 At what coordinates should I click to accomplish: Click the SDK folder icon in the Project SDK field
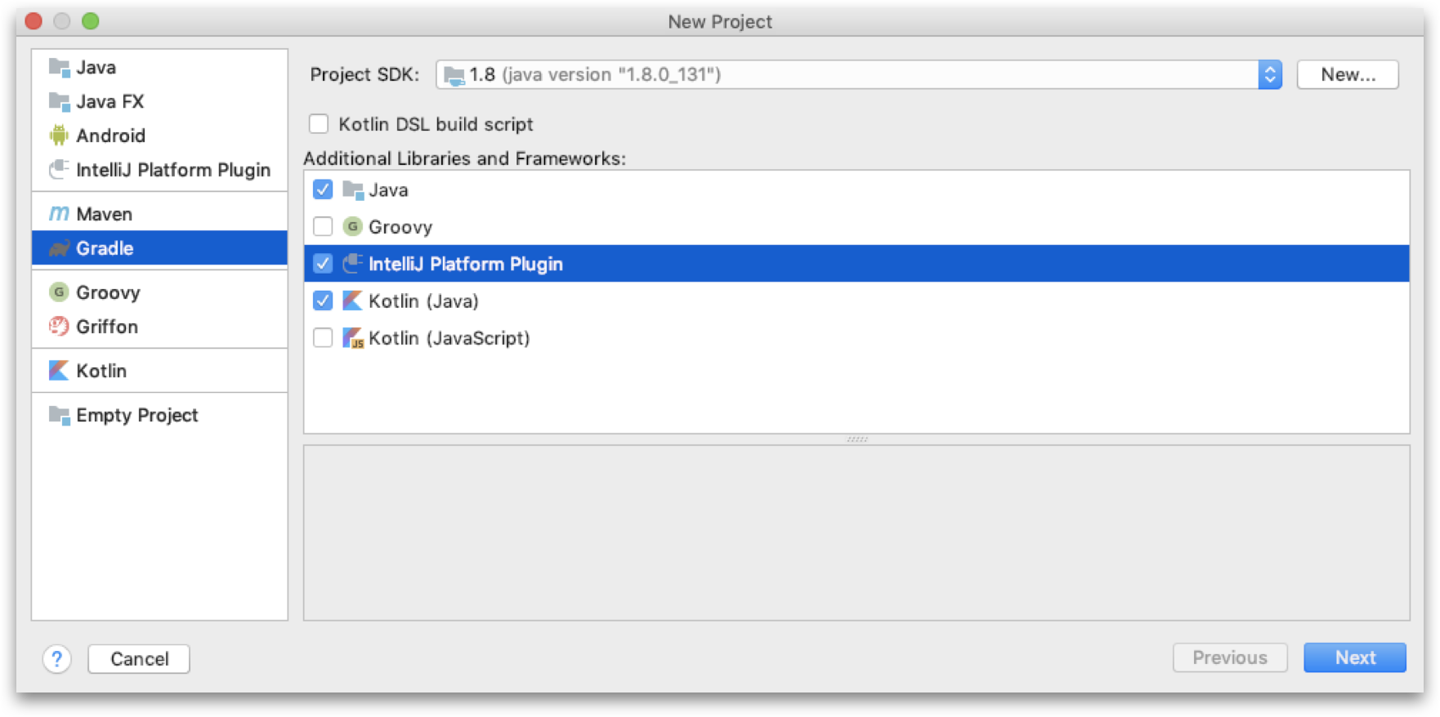point(454,75)
